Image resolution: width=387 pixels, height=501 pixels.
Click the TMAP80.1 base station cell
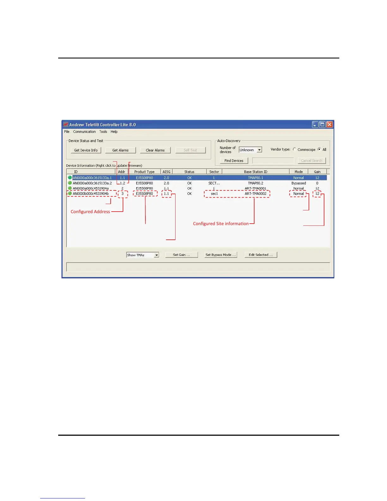pos(255,178)
